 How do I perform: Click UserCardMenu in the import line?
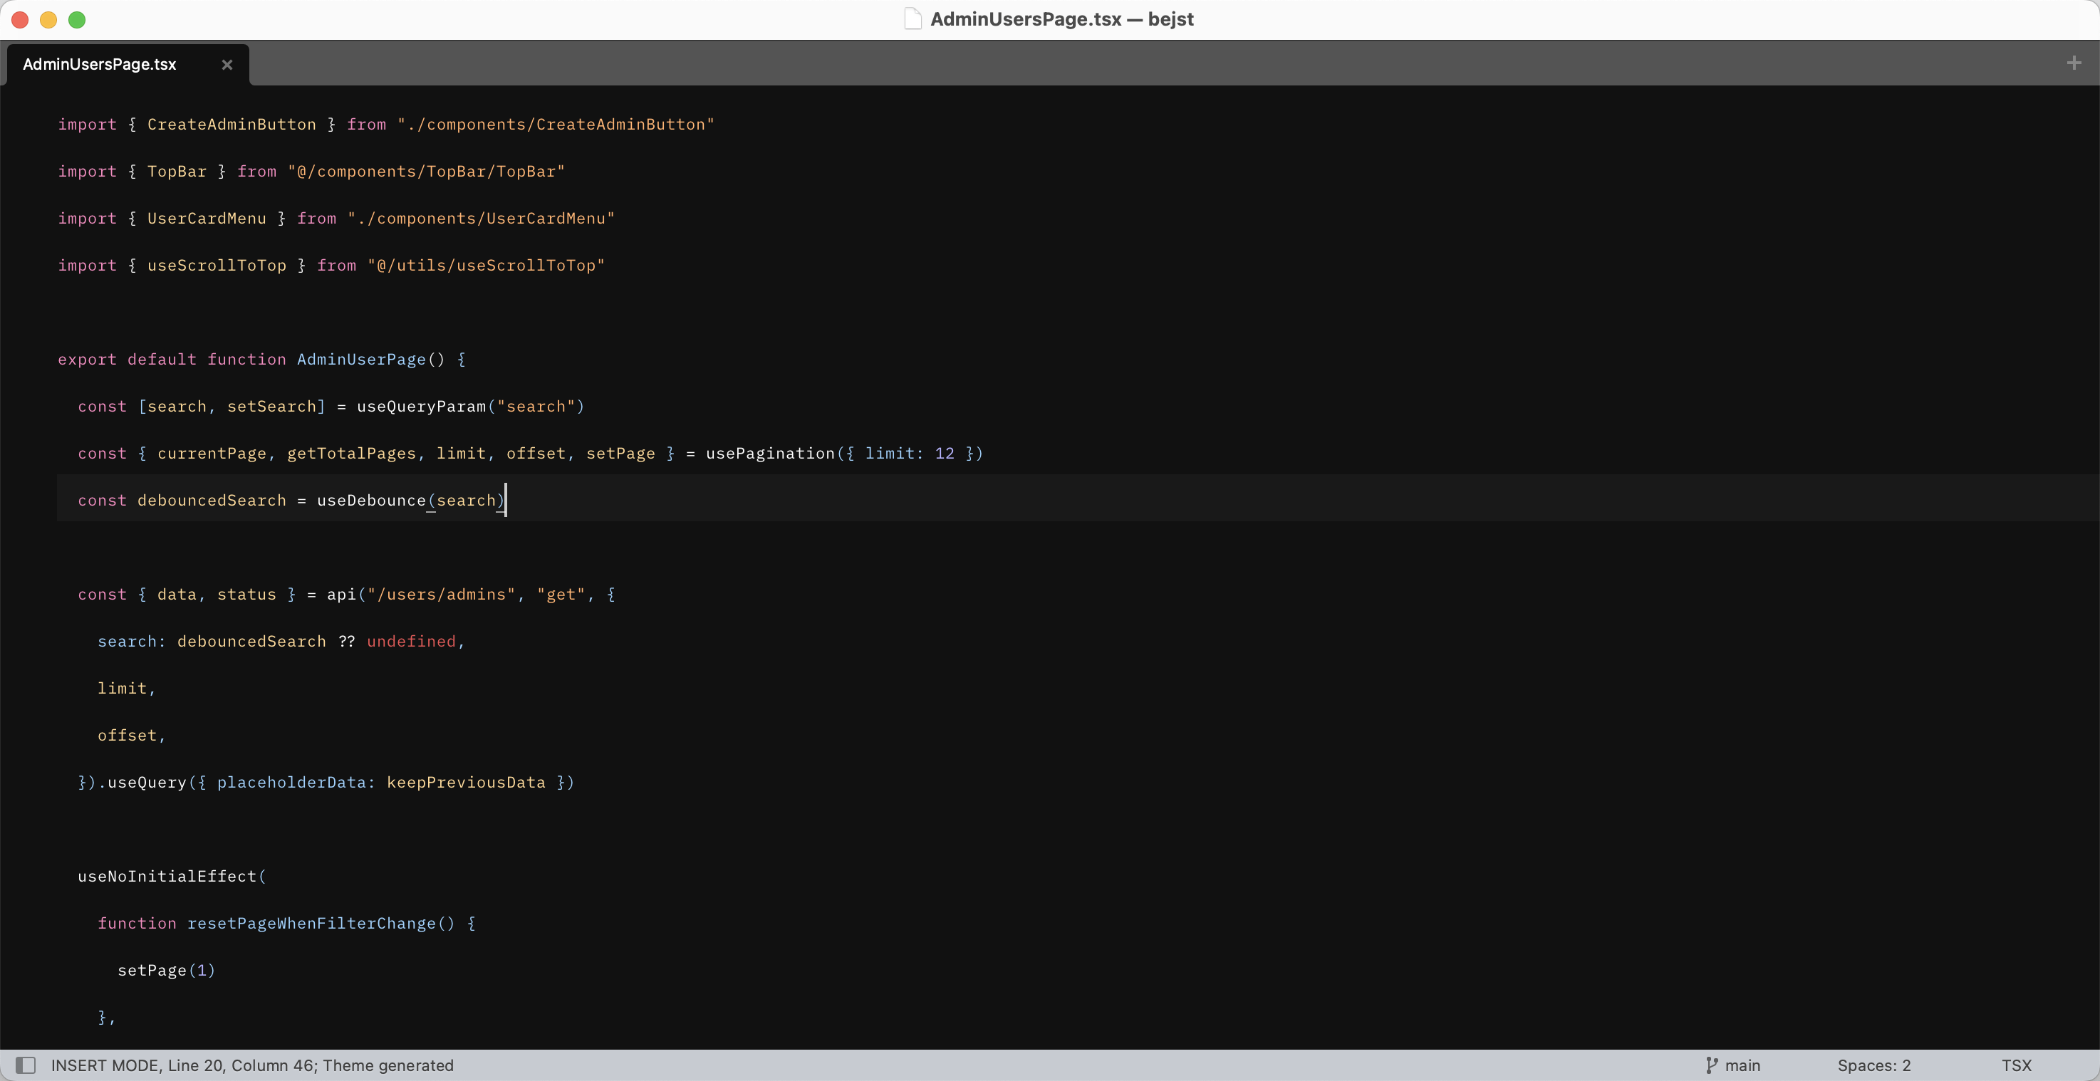click(x=207, y=219)
